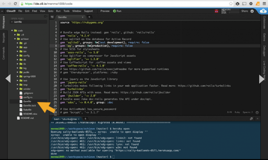This screenshot has height=160, width=268.
Task: Click the red collaborator icon near memory gauge
Action: point(216,11)
